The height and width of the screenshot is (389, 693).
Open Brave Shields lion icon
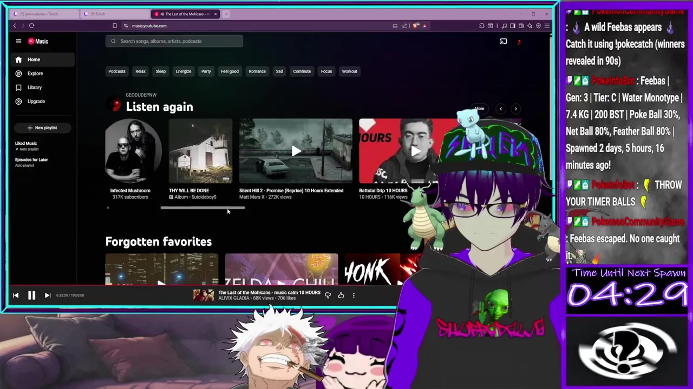pos(416,26)
